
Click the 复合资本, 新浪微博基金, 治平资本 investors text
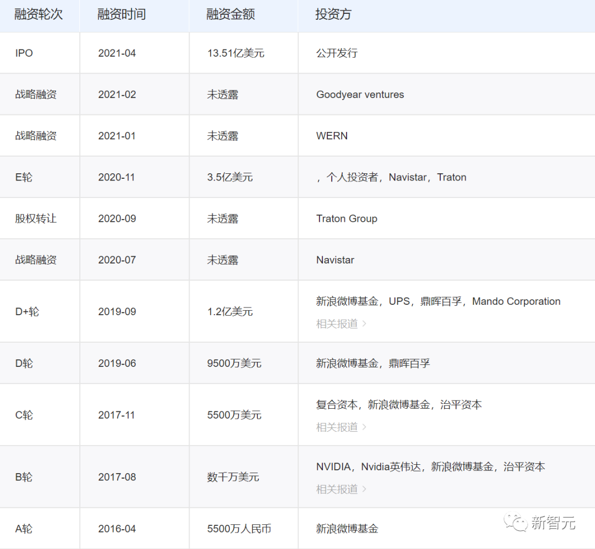point(399,405)
